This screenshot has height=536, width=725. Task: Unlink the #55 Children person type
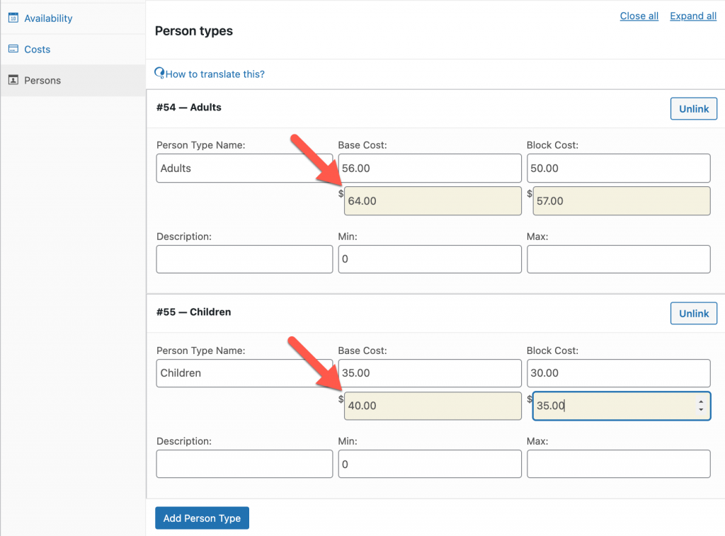tap(694, 314)
